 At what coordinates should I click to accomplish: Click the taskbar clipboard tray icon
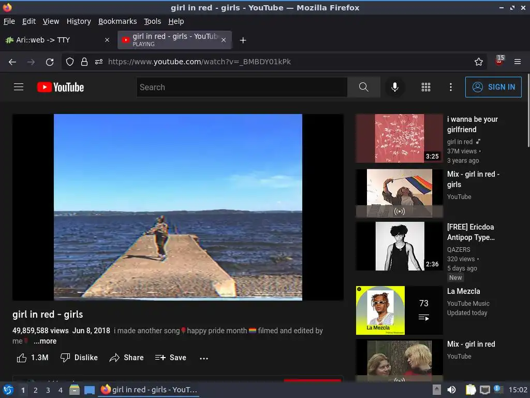(x=470, y=390)
